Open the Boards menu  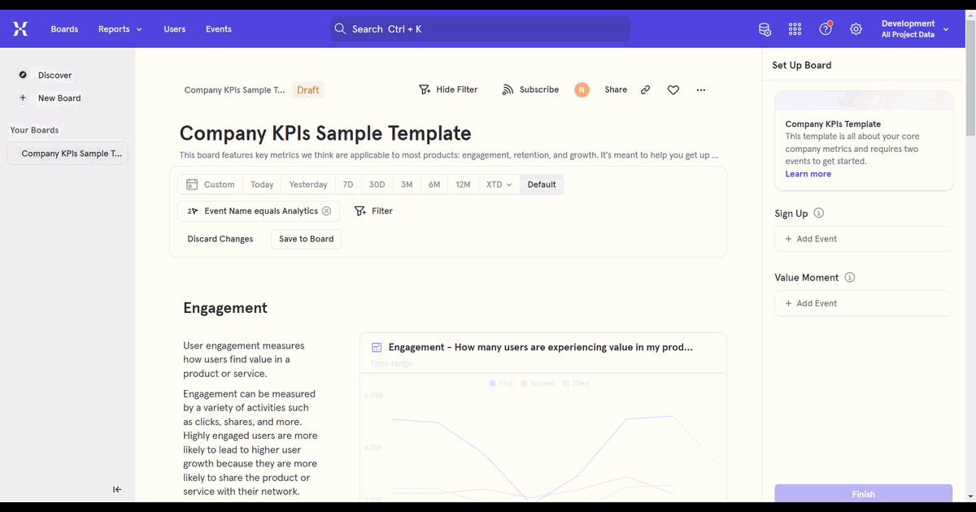click(x=64, y=29)
